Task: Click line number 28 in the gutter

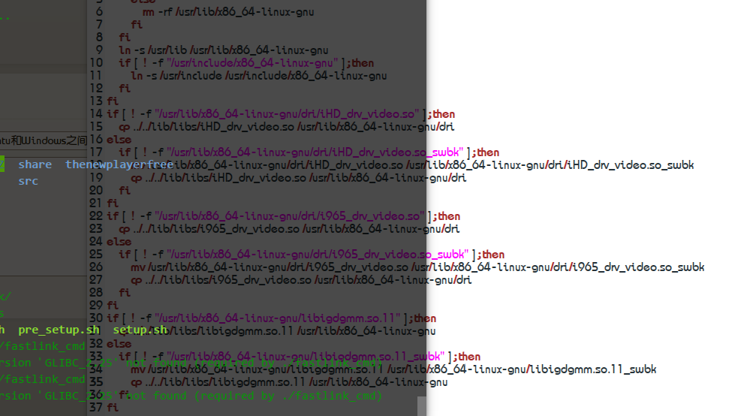Action: point(96,293)
